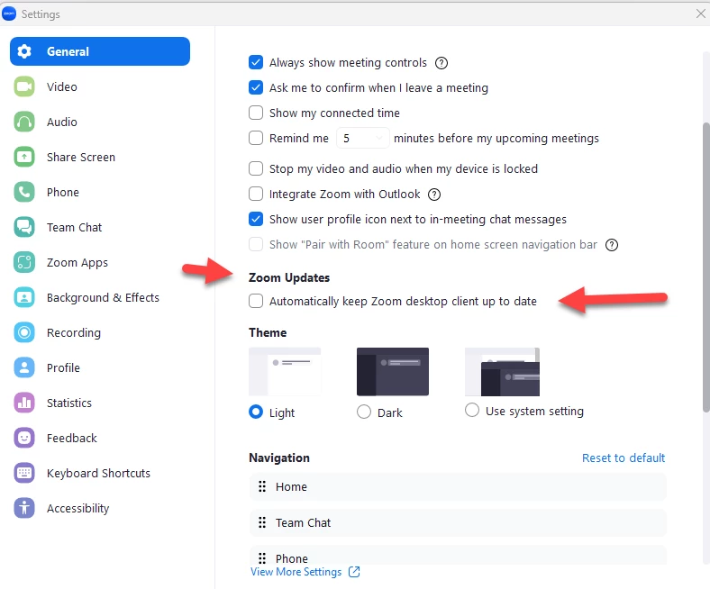Click the Accessibility icon
710x589 pixels.
tap(24, 508)
